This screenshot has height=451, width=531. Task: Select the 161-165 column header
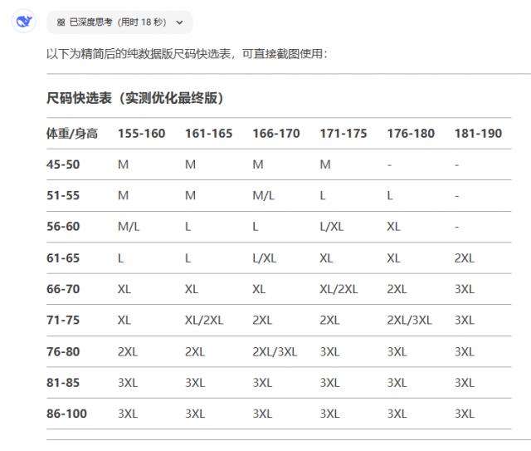[x=208, y=133]
